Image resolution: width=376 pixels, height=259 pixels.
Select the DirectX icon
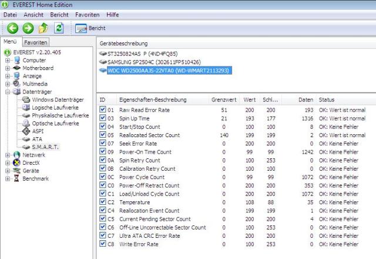tap(17, 163)
